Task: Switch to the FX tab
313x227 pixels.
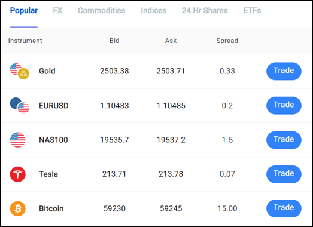Action: [57, 11]
